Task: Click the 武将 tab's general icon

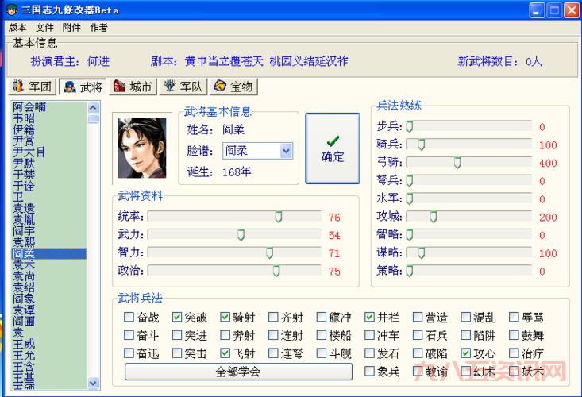Action: [70, 87]
